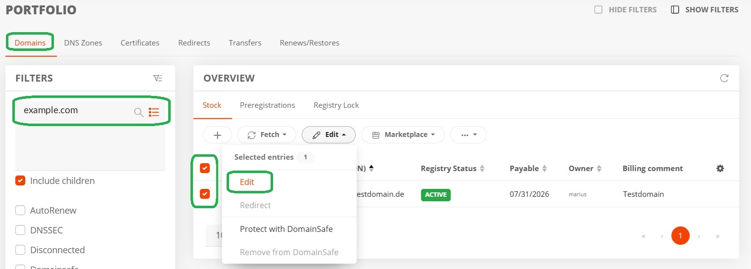The width and height of the screenshot is (751, 269).
Task: Sort by Registry Status column arrows
Action: tap(482, 169)
